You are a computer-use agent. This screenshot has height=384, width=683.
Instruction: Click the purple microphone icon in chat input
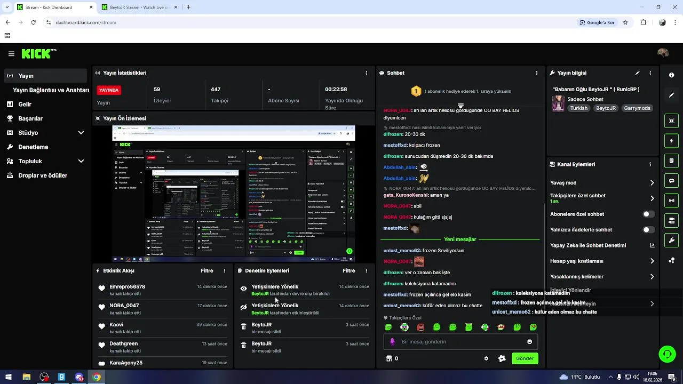coord(392,342)
